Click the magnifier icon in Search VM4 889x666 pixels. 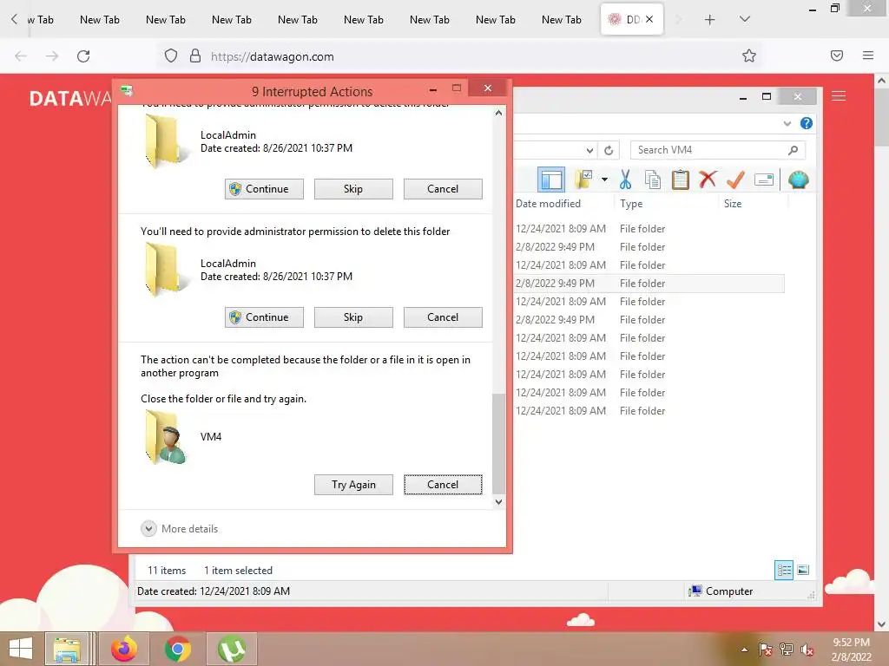pyautogui.click(x=793, y=150)
